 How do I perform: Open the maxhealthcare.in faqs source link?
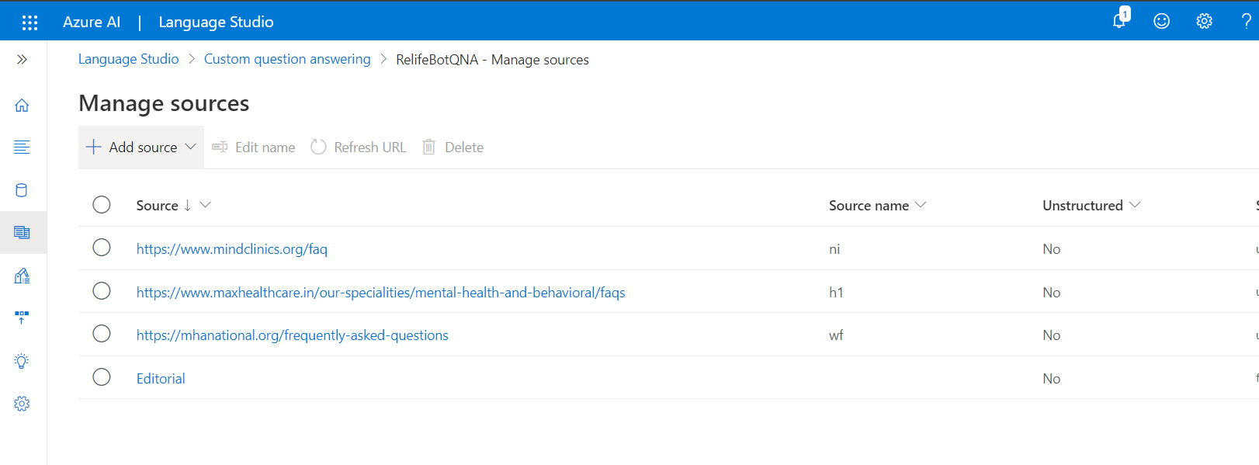point(381,293)
